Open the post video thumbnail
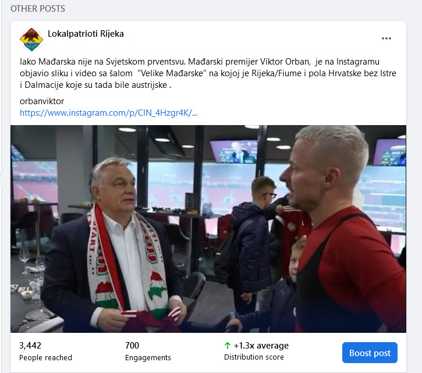Screen dimensions: 422x373 click(x=208, y=229)
